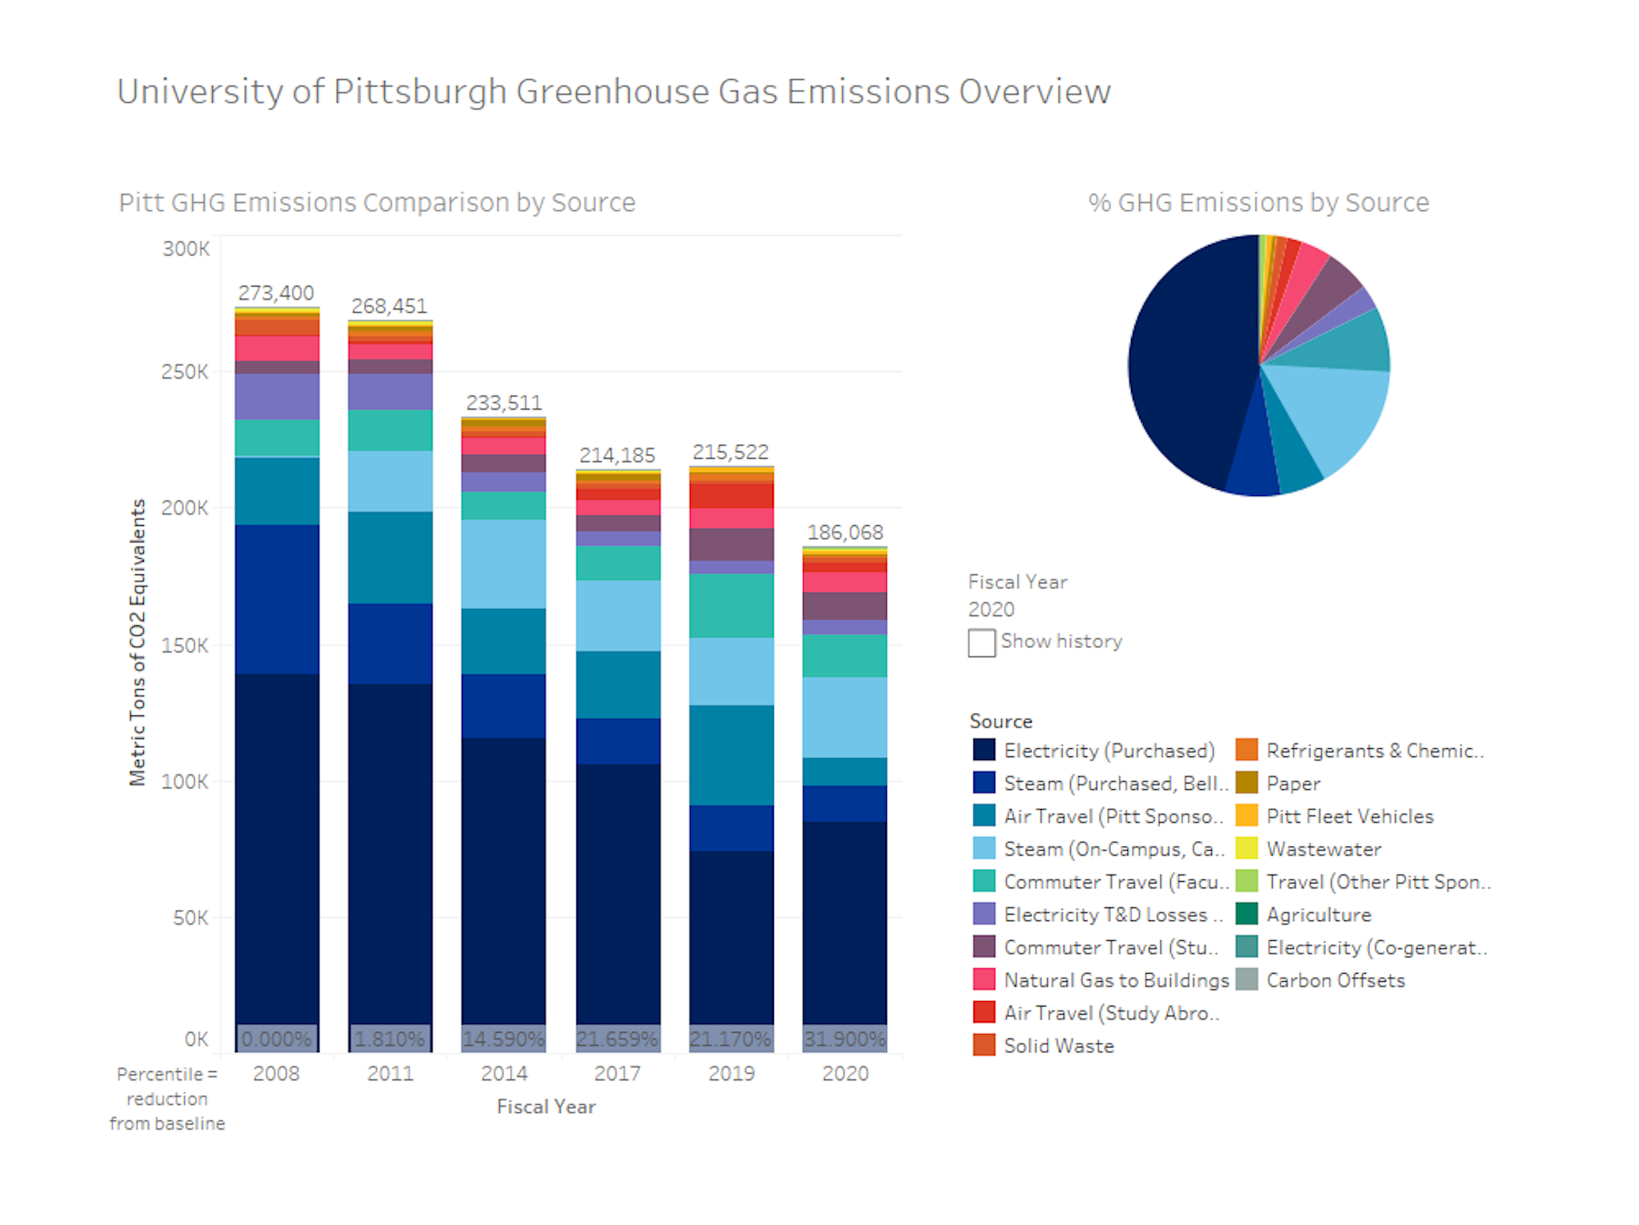This screenshot has width=1639, height=1225.
Task: Click the Steam (On-Campus, Ca..) legend swatch
Action: (x=984, y=848)
